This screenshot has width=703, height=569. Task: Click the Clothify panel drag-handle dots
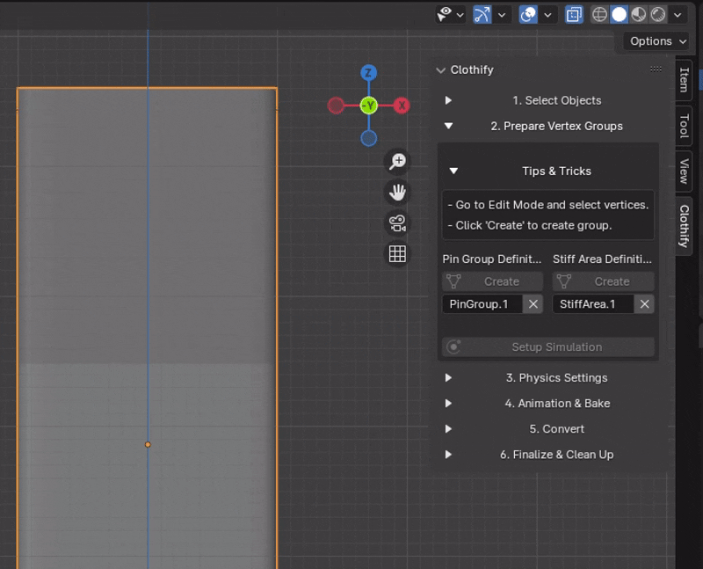[656, 69]
